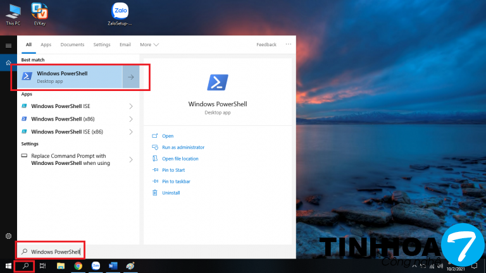Open the This PC desktop icon
This screenshot has height=273, width=486.
(13, 12)
